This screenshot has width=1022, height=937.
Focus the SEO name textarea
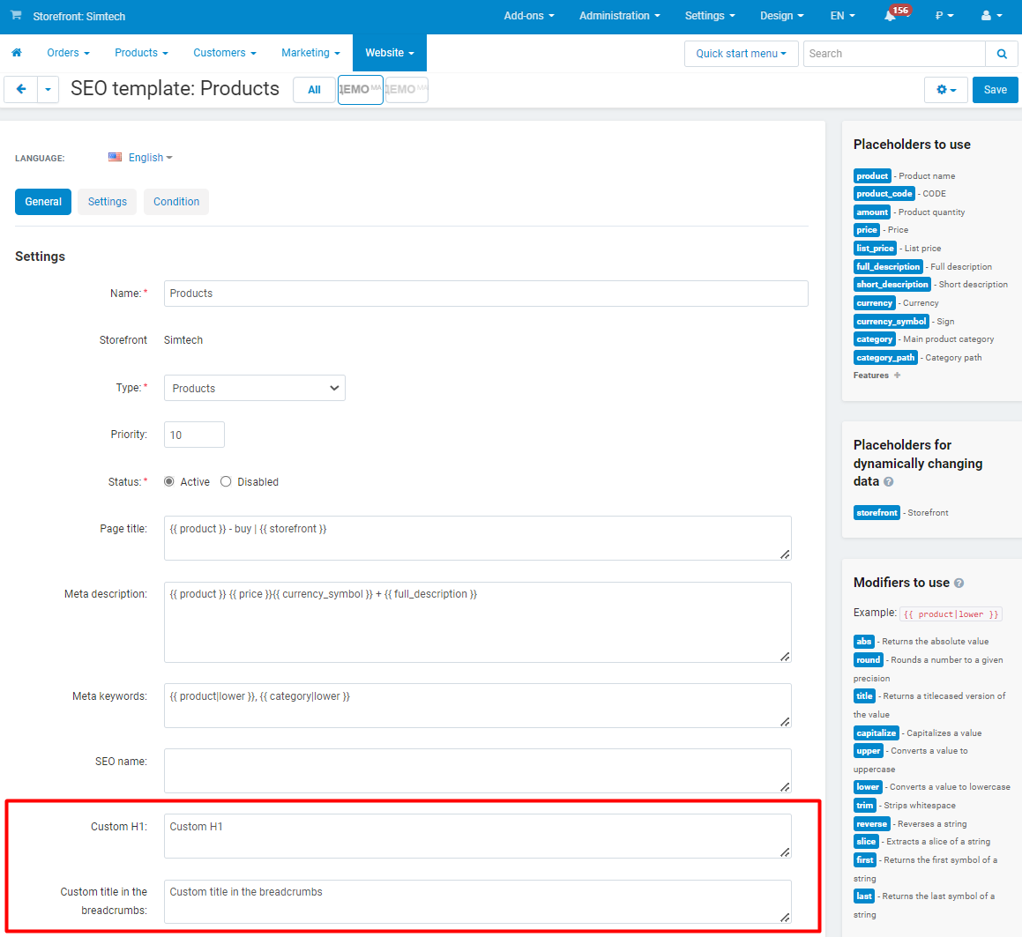point(478,770)
